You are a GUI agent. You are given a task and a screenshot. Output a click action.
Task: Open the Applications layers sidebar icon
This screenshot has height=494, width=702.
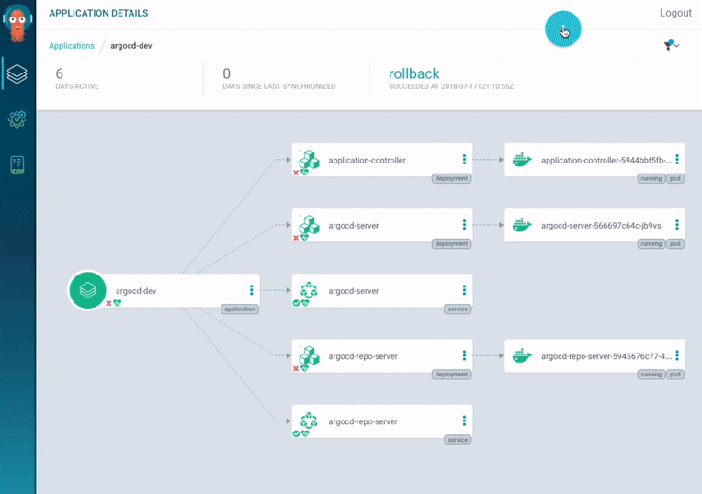[x=17, y=73]
